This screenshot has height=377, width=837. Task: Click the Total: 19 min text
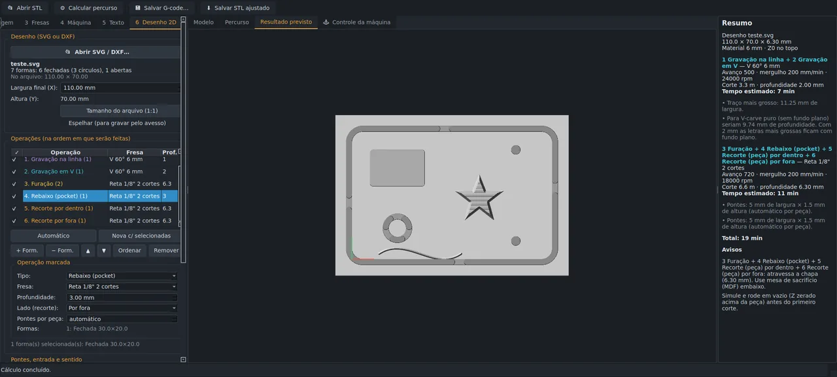coord(742,238)
